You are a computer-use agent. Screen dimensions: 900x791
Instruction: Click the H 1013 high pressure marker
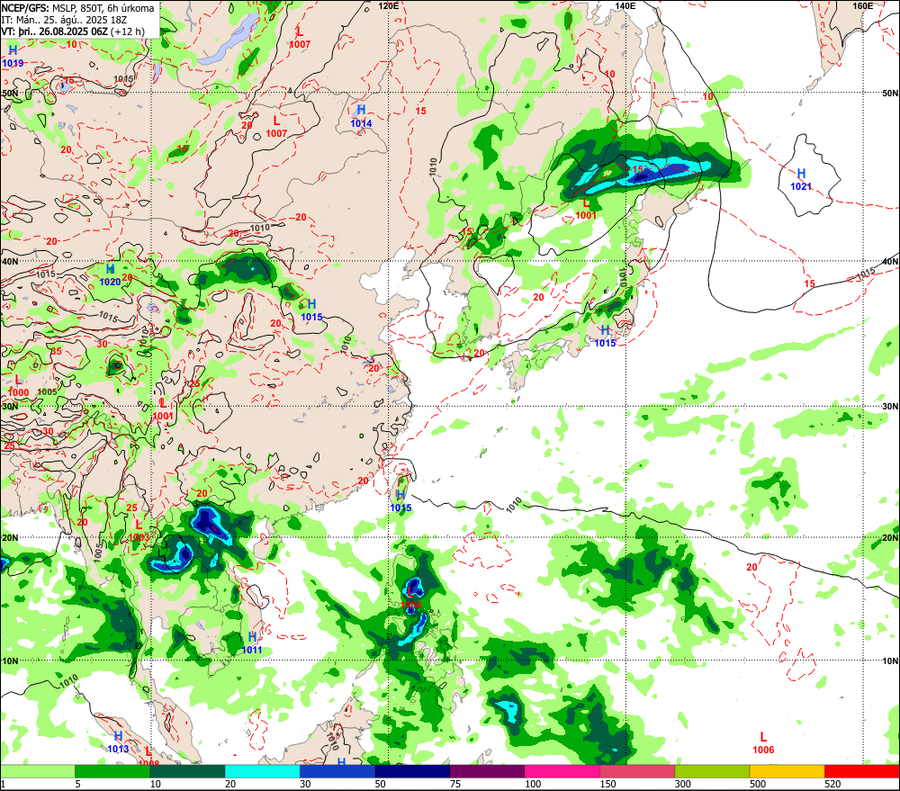click(118, 742)
